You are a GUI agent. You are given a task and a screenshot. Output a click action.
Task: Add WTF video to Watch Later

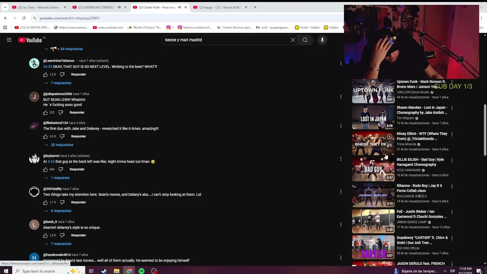click(x=390, y=137)
